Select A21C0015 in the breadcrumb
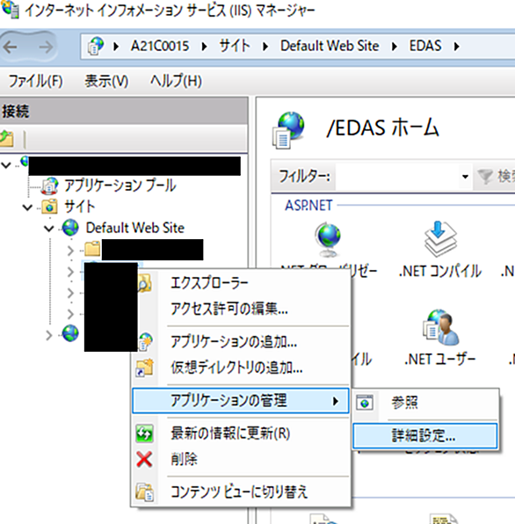This screenshot has width=515, height=524. pyautogui.click(x=160, y=46)
